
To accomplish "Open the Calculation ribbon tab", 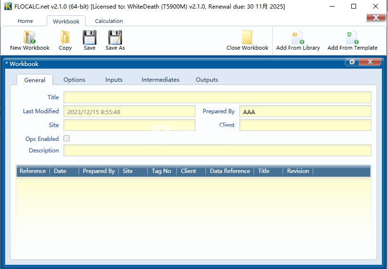I will (109, 21).
